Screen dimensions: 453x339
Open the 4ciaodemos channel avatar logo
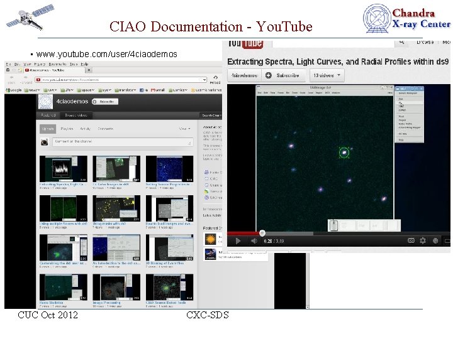click(x=46, y=102)
